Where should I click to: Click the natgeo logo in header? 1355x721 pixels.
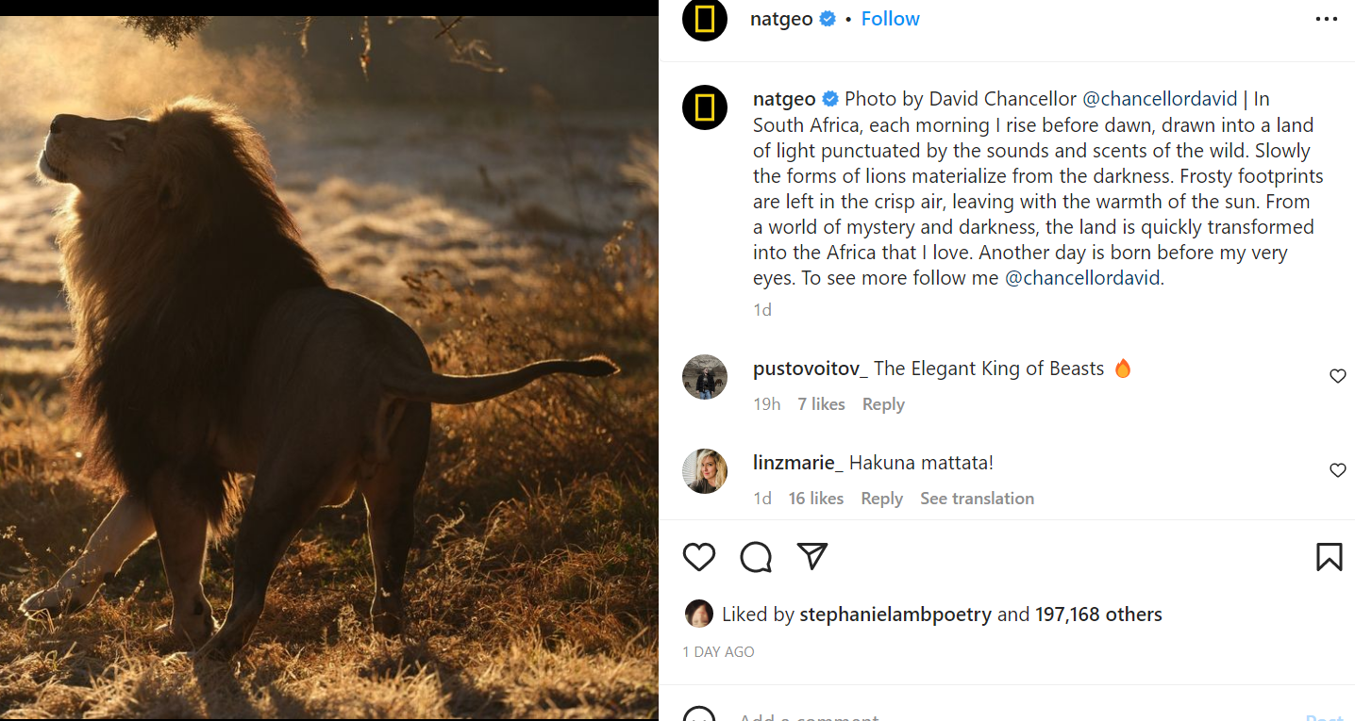(x=705, y=19)
